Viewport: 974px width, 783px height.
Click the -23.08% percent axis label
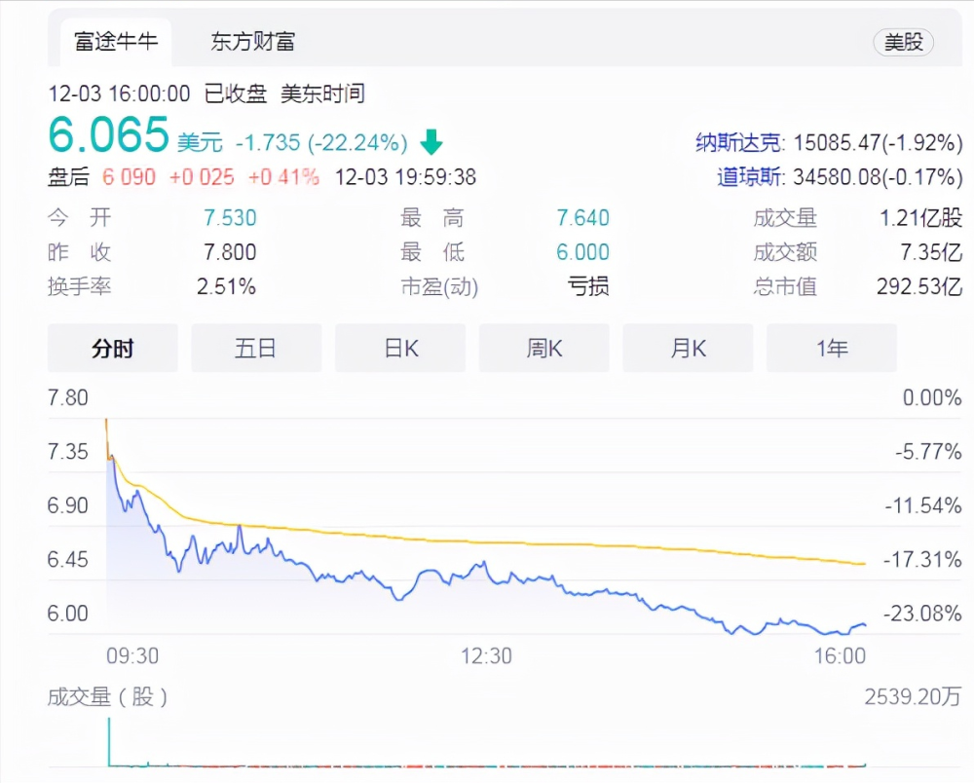[922, 614]
